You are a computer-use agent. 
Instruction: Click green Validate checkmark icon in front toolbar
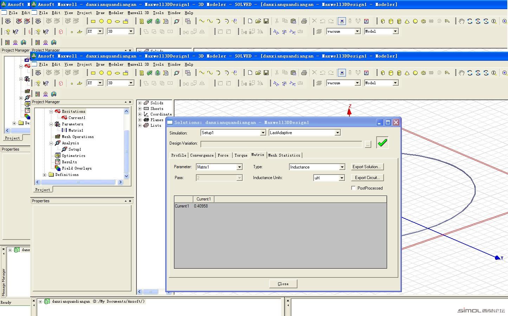click(x=149, y=73)
